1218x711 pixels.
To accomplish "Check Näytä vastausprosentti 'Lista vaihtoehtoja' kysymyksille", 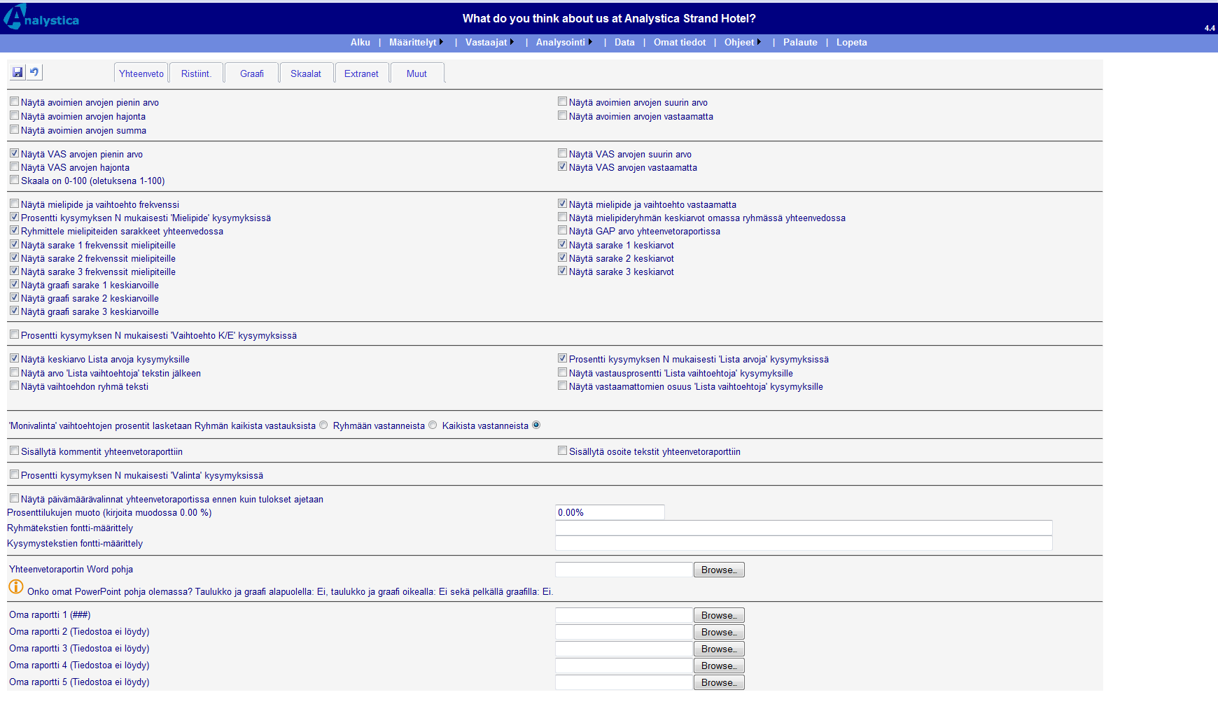I will click(562, 372).
